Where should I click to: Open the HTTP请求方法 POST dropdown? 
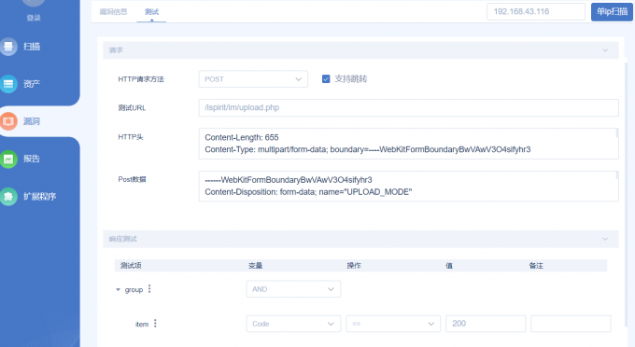(253, 79)
